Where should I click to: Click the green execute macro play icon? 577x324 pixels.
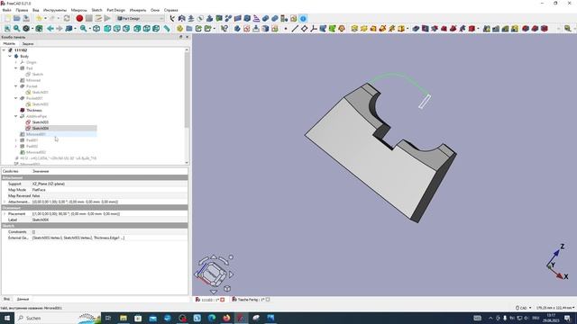pos(107,18)
